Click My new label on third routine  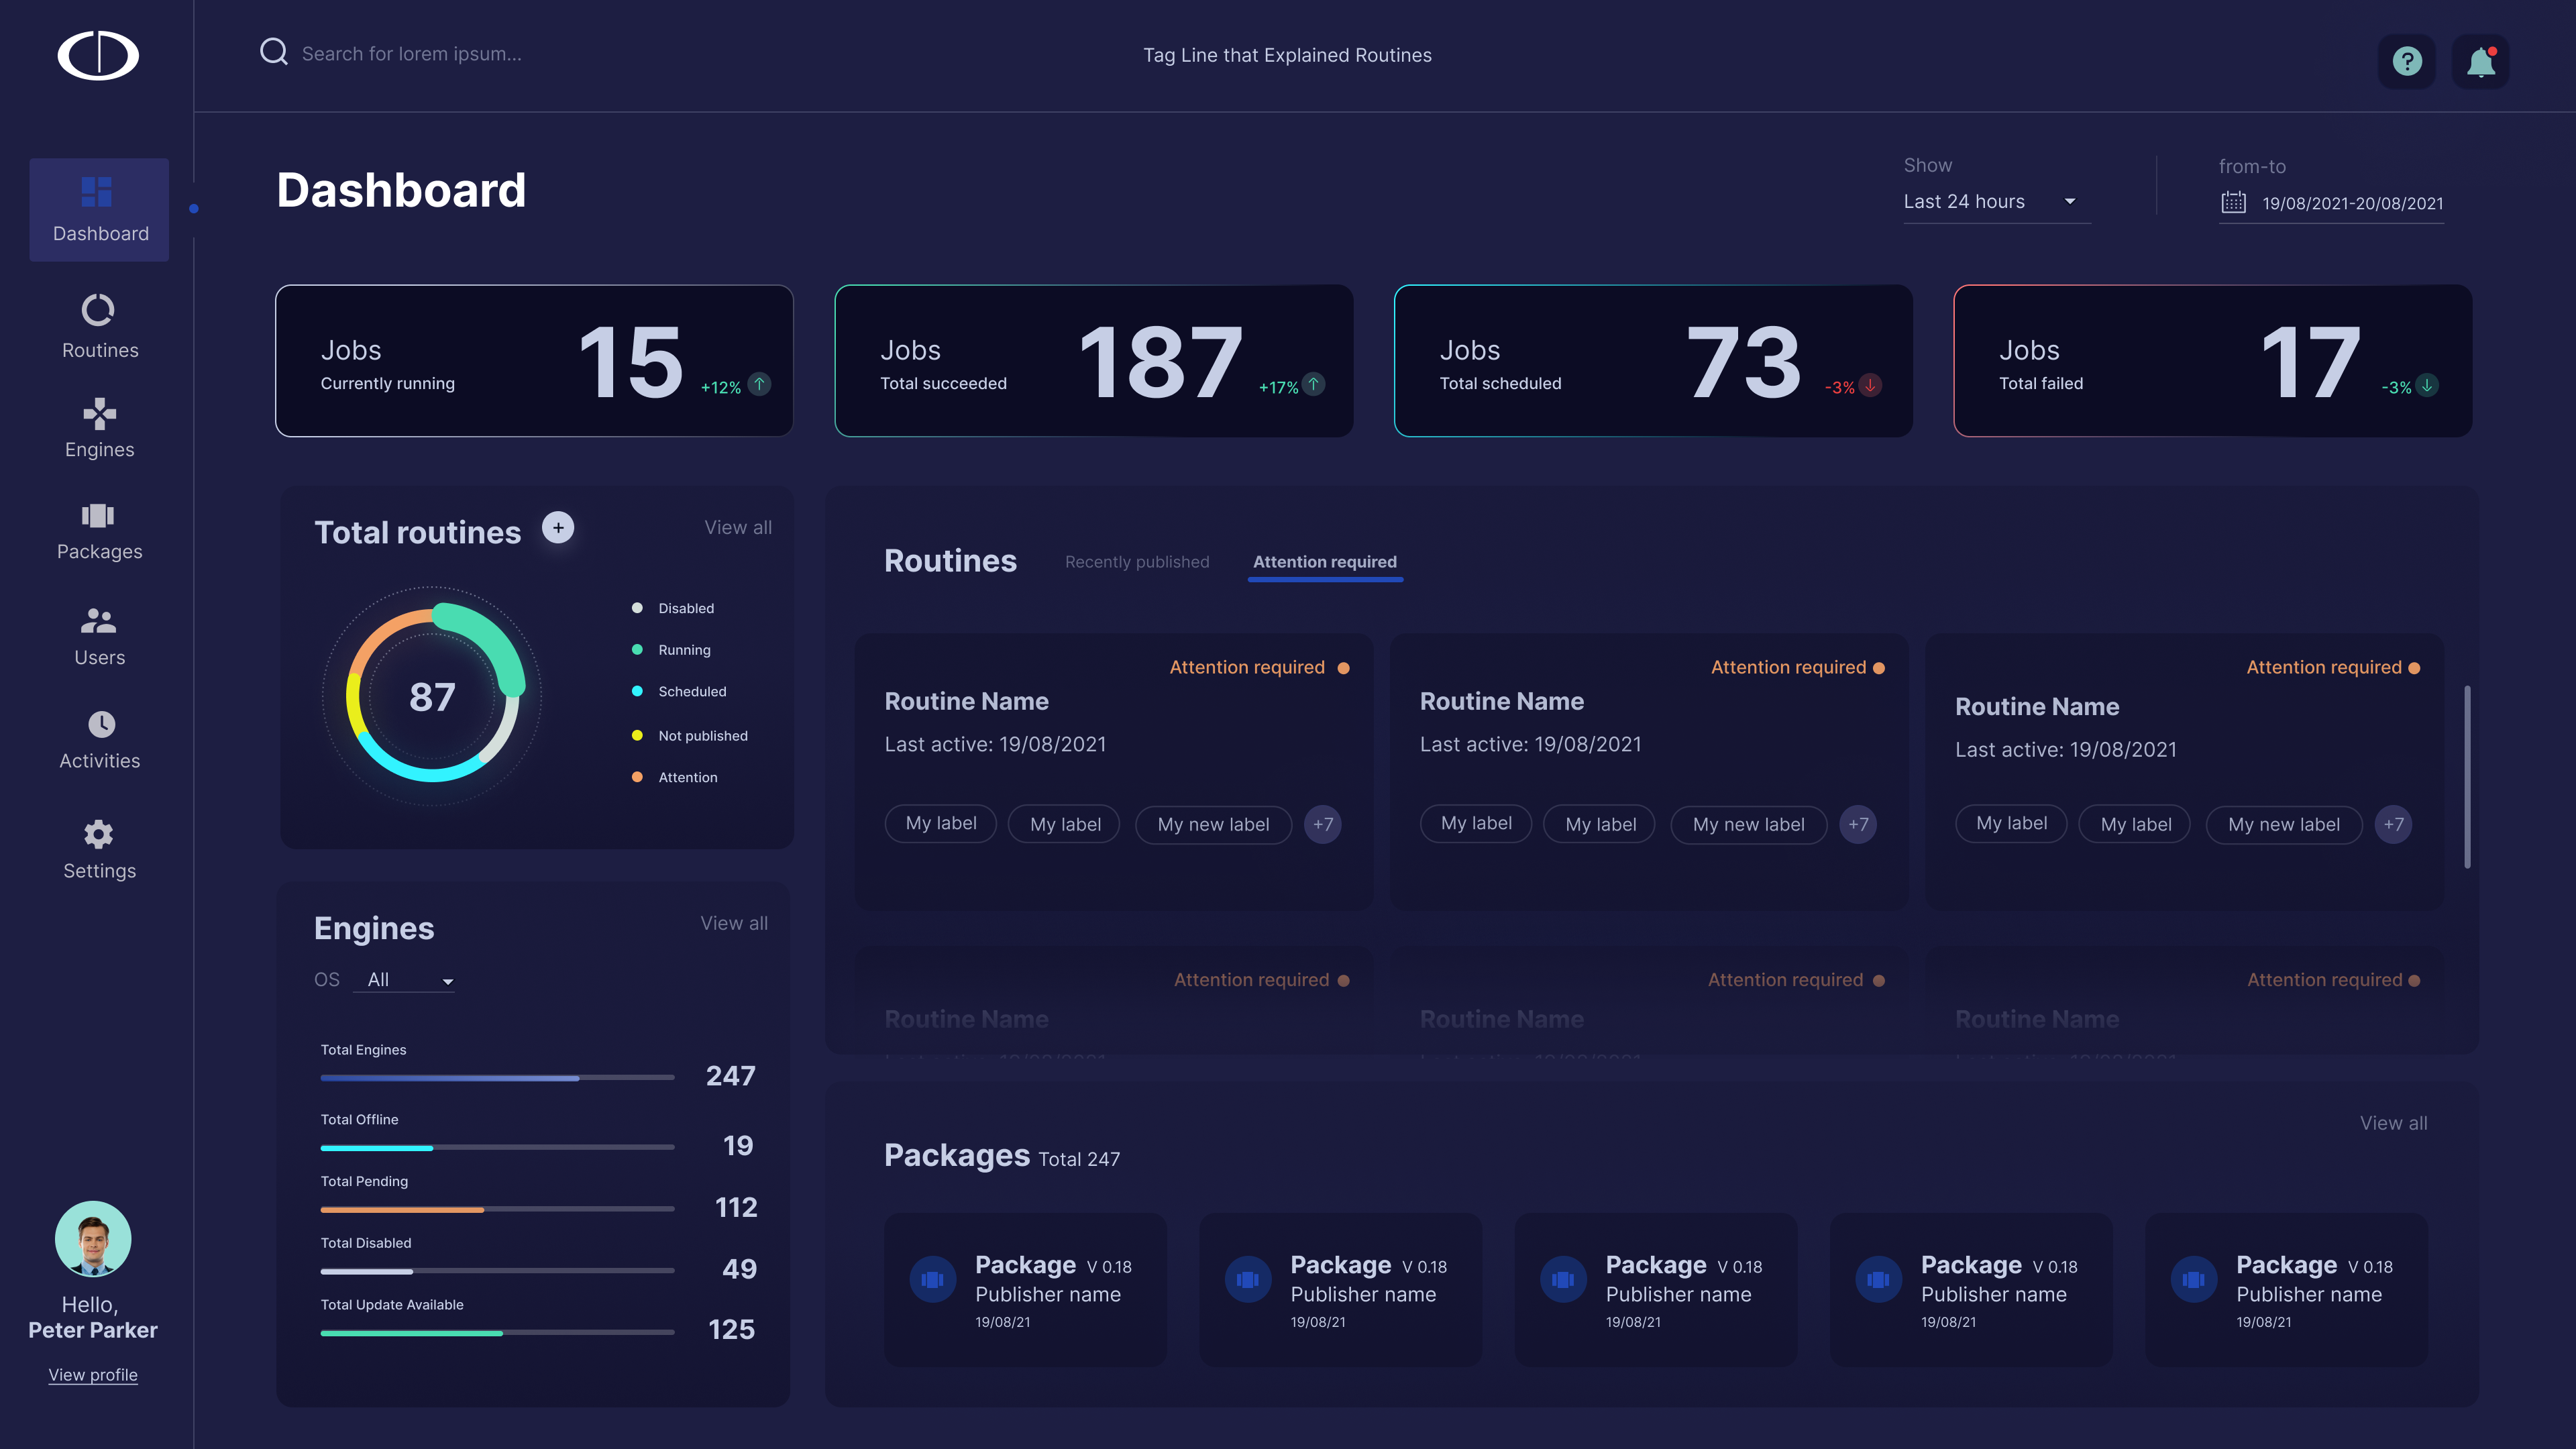click(2284, 825)
